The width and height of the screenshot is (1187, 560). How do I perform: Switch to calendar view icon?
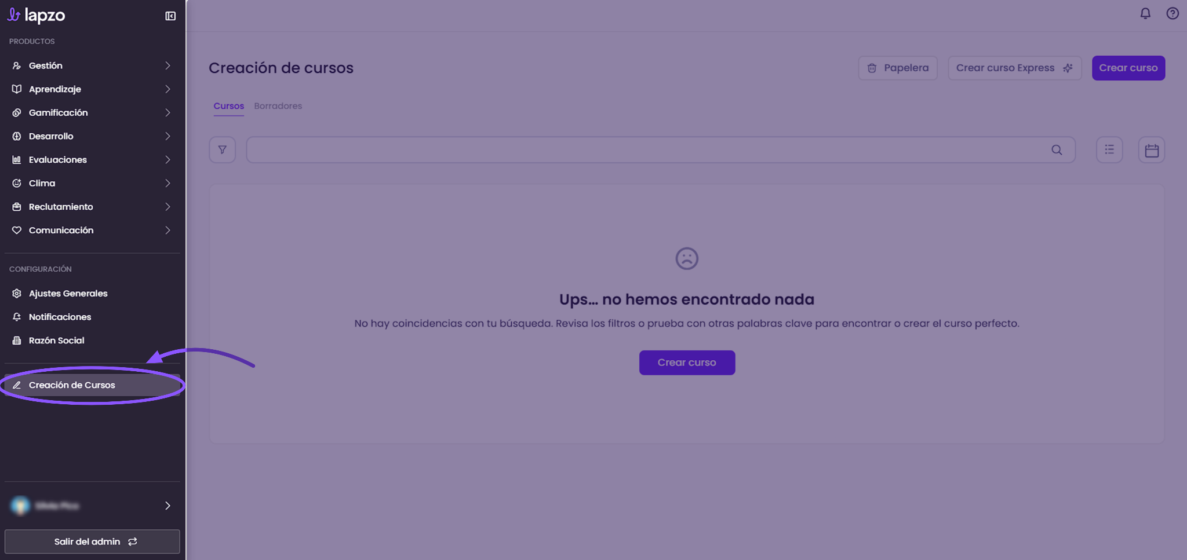tap(1152, 150)
